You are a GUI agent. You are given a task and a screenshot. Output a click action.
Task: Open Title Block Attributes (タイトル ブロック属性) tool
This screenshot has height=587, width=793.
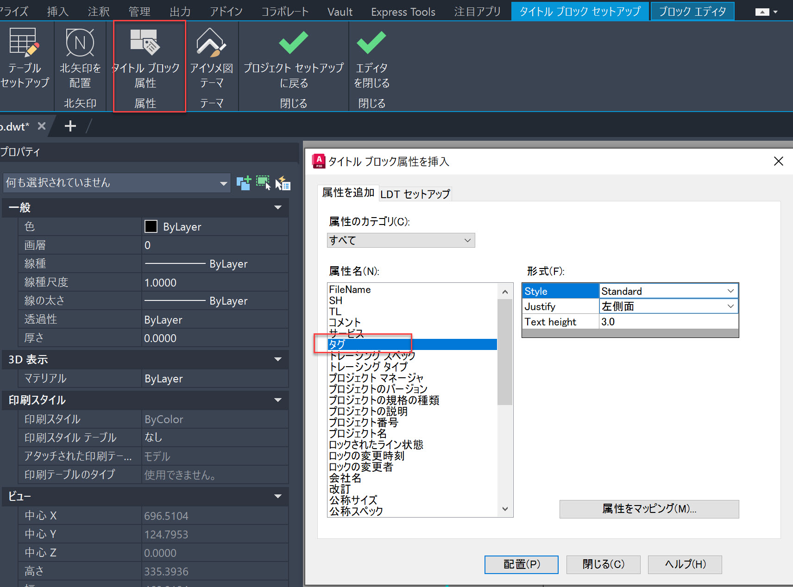coord(145,58)
